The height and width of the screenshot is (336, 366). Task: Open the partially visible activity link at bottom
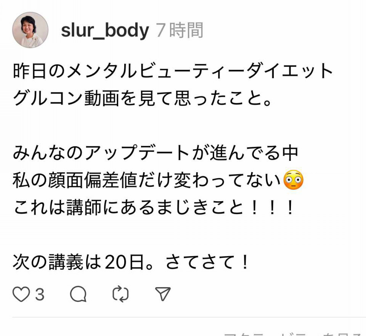[294, 334]
